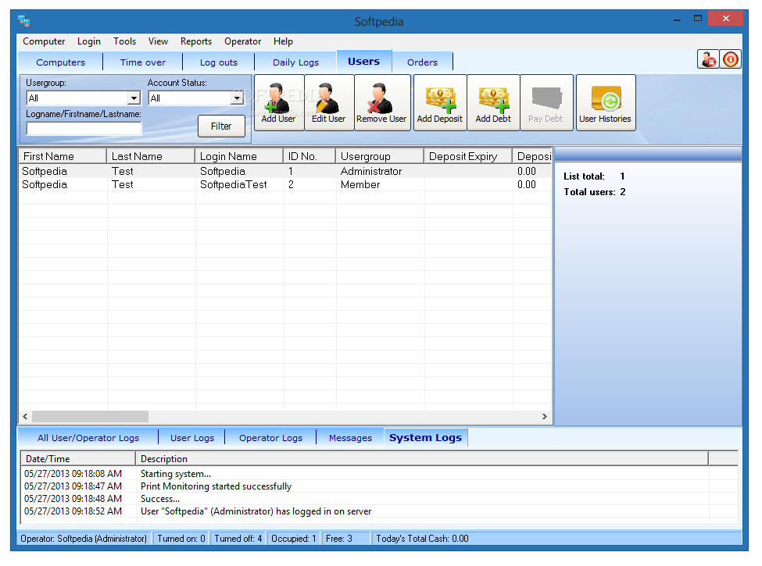Screen dimensions: 762x566
Task: Switch to the Time over tab
Action: pyautogui.click(x=143, y=62)
